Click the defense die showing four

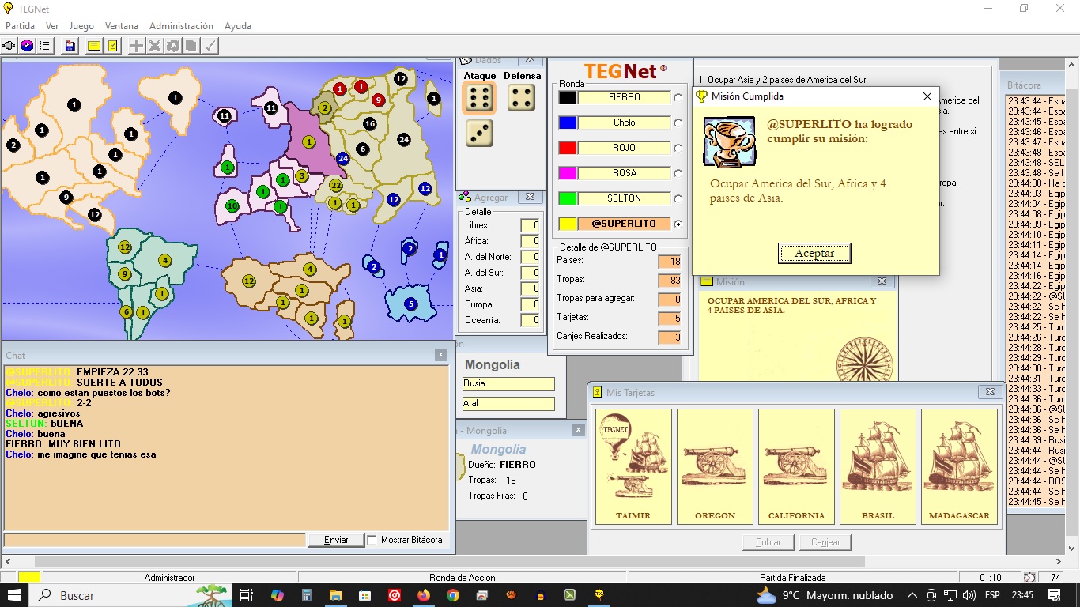coord(521,98)
